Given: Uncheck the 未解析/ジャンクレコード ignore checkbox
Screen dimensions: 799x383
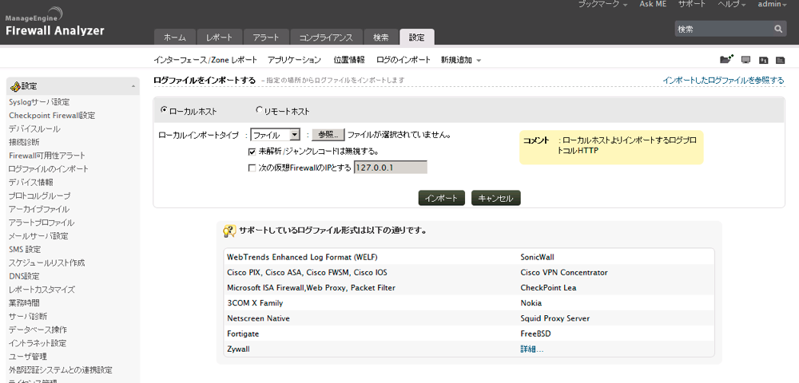Looking at the screenshot, I should pos(252,151).
